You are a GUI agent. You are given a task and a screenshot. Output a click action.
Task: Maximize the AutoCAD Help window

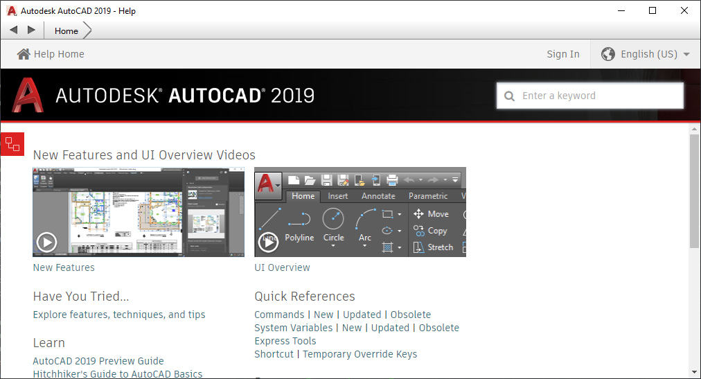tap(653, 10)
